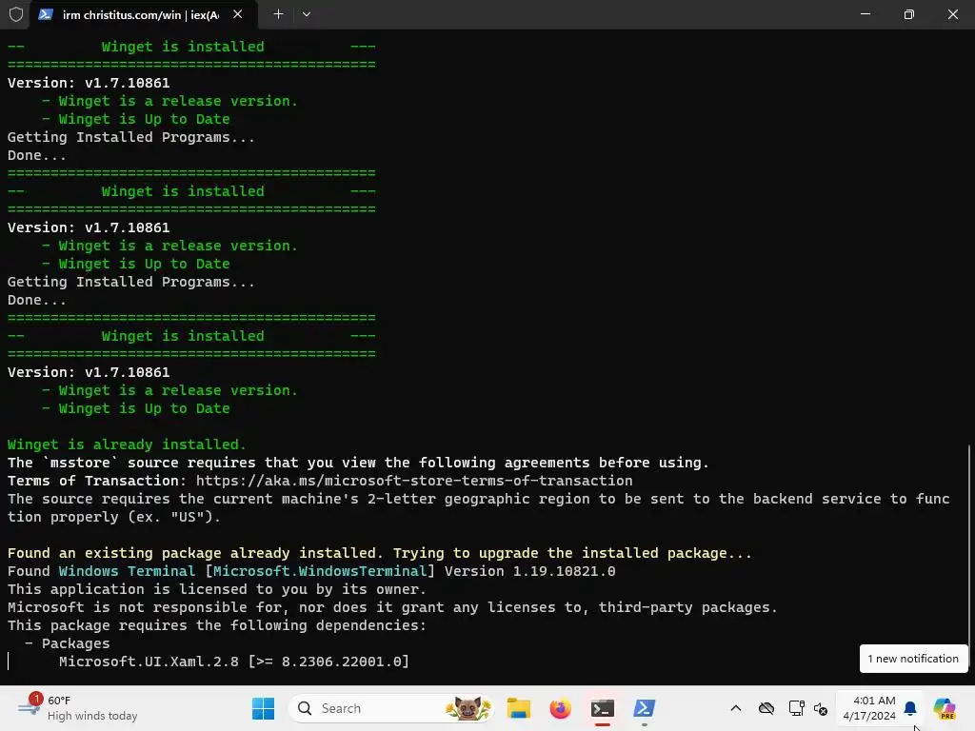Viewport: 975px width, 731px height.
Task: Open the clock showing 4:01 AM 4/17/2024
Action: pos(868,708)
